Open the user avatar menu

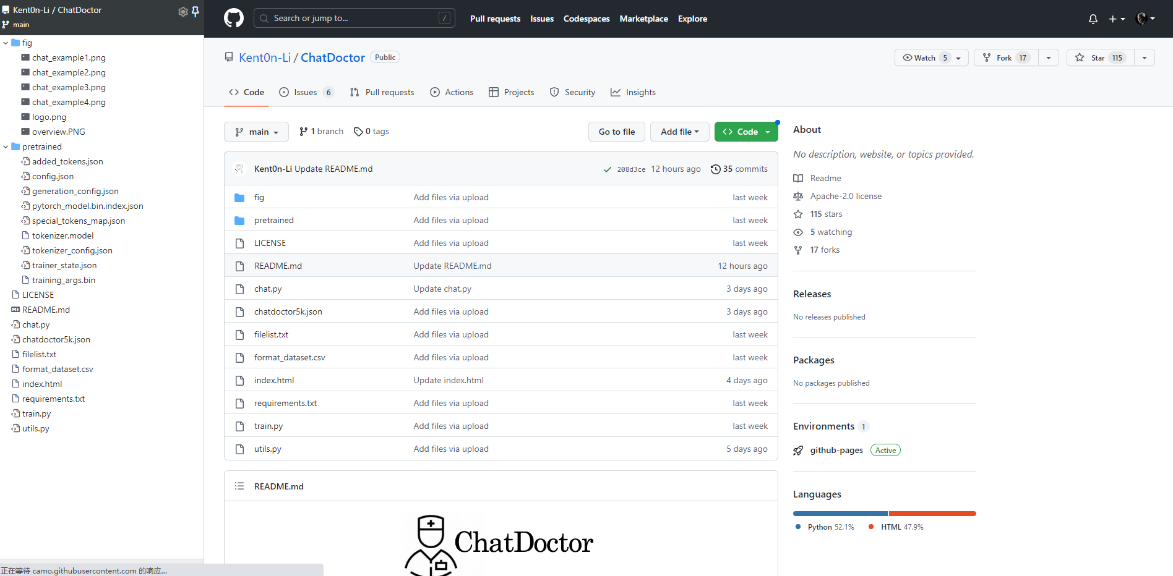coord(1146,19)
